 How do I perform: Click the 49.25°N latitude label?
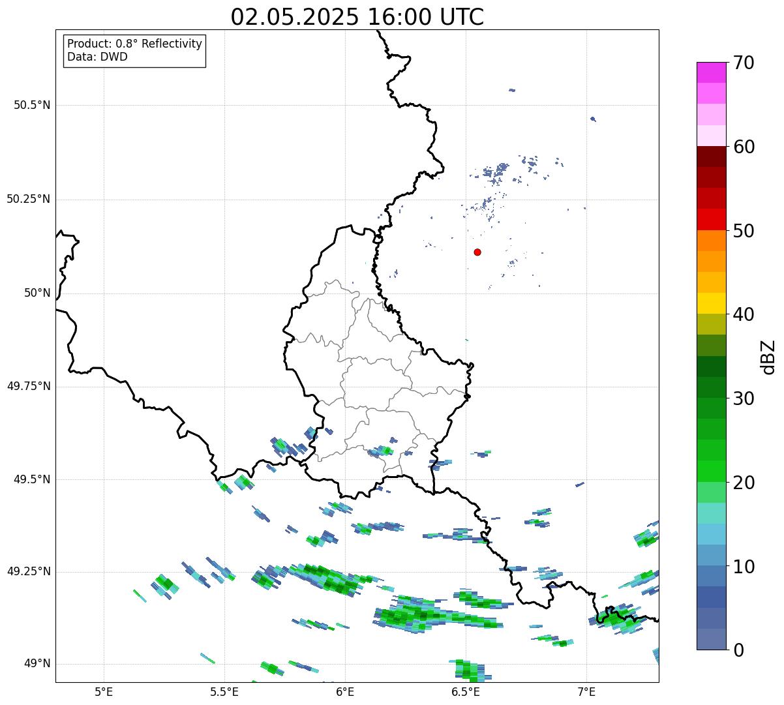pos(29,571)
